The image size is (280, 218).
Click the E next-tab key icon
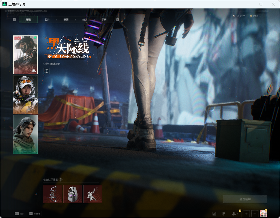click(118, 20)
